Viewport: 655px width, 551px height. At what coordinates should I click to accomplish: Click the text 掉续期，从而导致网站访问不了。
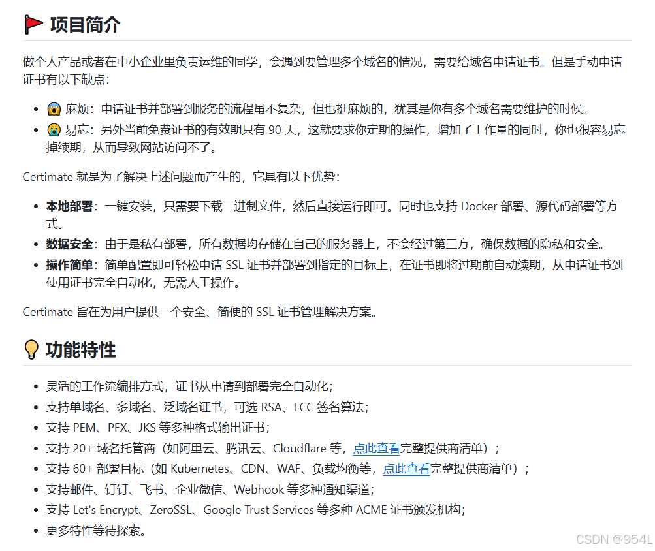pyautogui.click(x=131, y=148)
